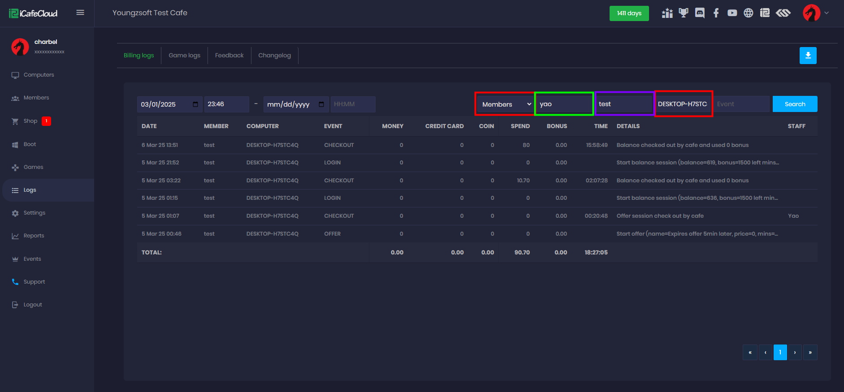Click the Discord icon in the header
844x392 pixels.
(x=700, y=13)
